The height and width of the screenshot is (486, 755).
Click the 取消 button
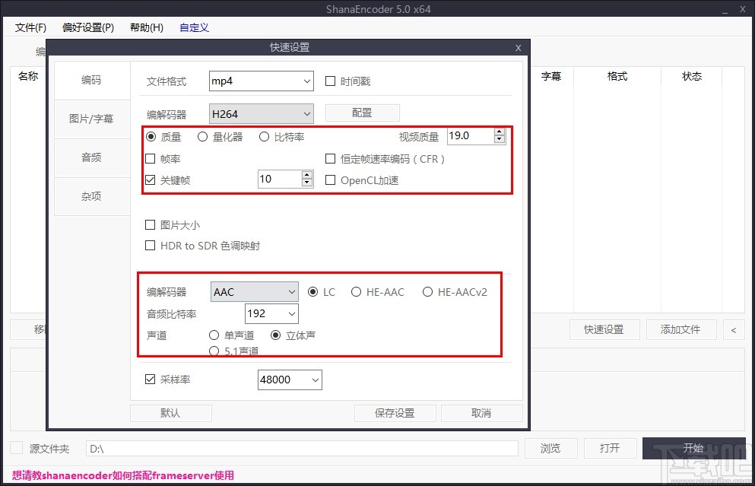481,413
